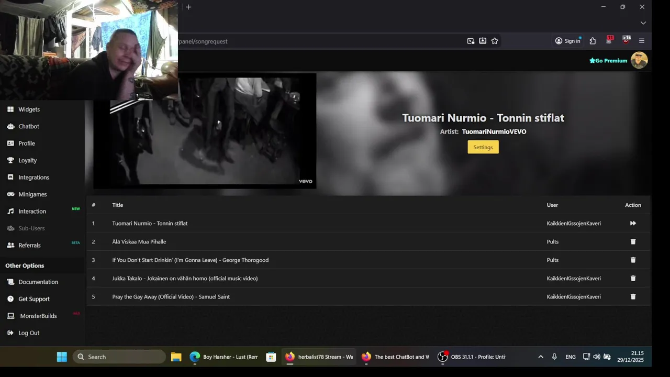The height and width of the screenshot is (377, 670).
Task: Click the extension icon with badge 11
Action: click(x=609, y=40)
